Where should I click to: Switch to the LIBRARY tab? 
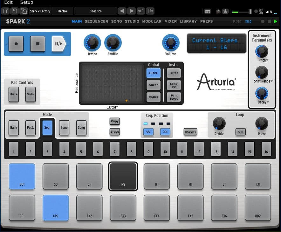tap(188, 22)
